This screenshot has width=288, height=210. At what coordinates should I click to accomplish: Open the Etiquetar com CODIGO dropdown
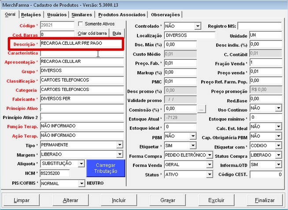coord(278,145)
